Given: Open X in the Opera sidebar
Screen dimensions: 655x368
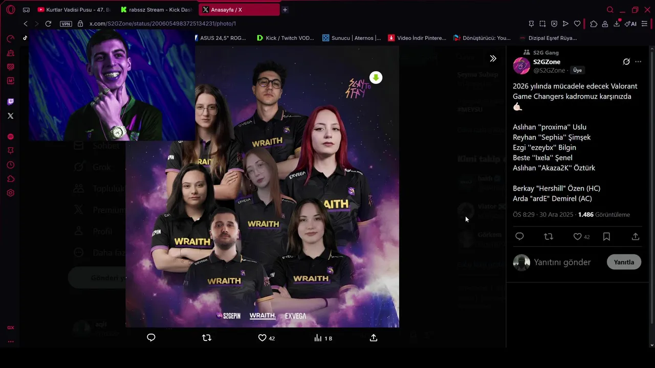Looking at the screenshot, I should pyautogui.click(x=11, y=116).
